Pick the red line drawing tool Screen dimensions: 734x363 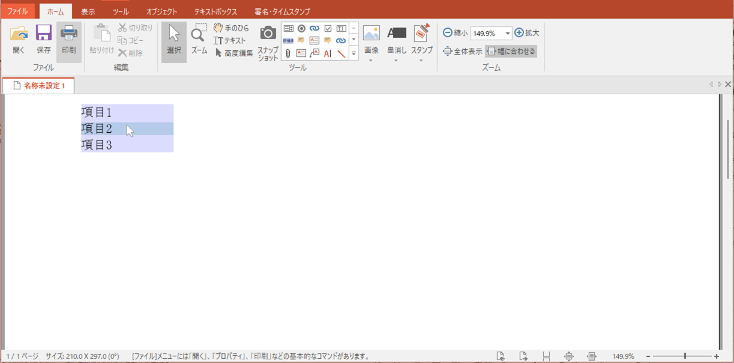pyautogui.click(x=341, y=53)
